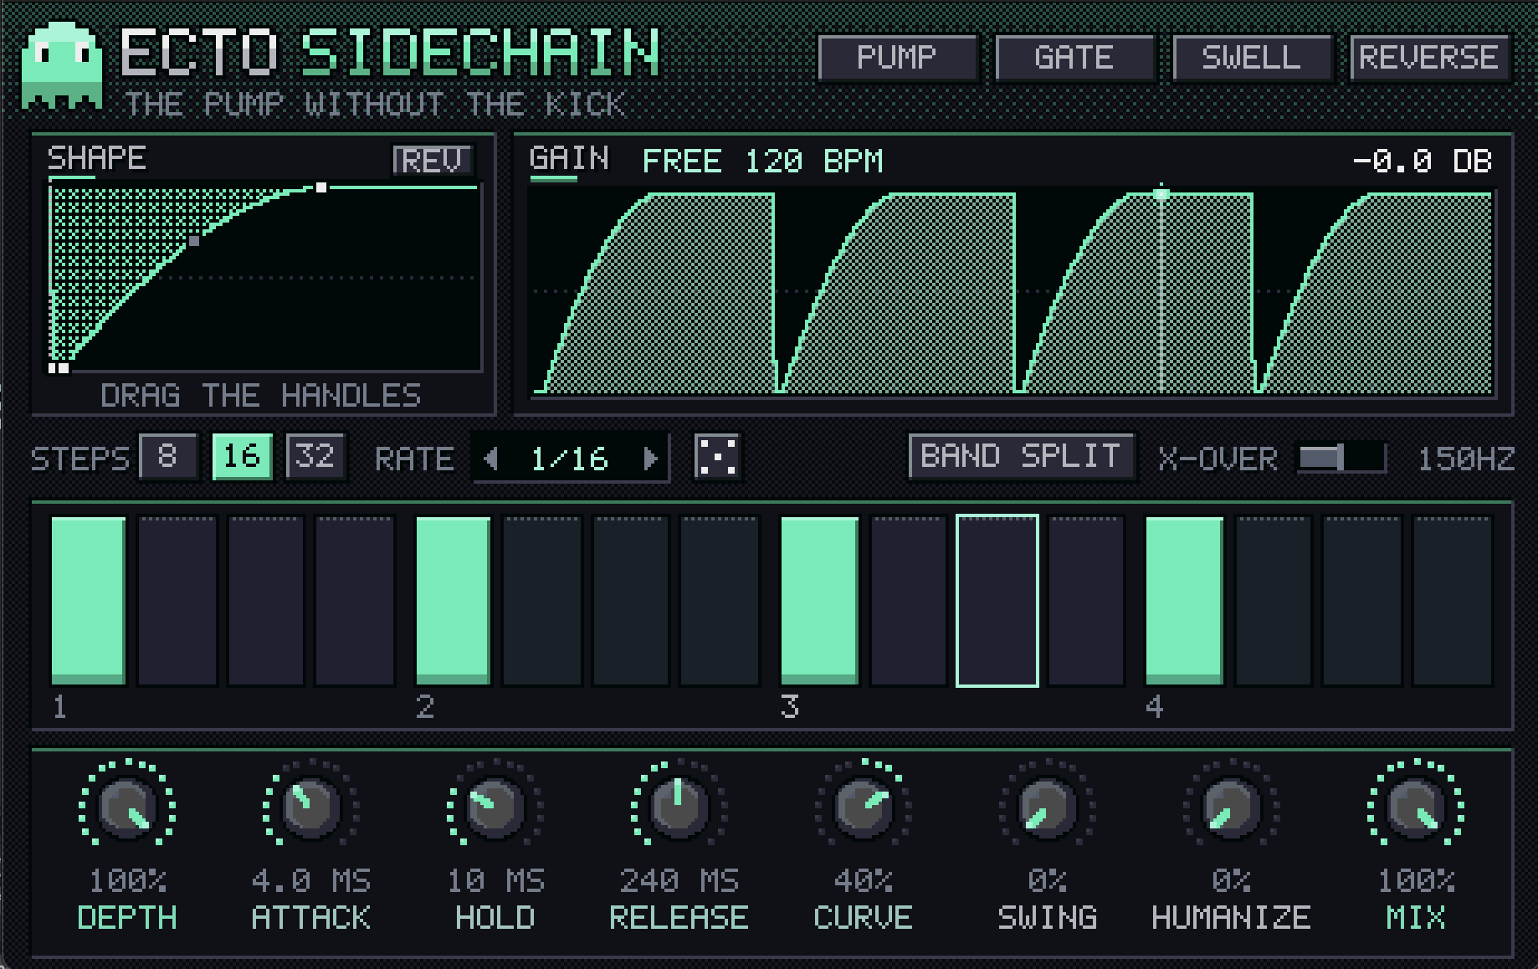Click the GAIN label tab

point(569,159)
